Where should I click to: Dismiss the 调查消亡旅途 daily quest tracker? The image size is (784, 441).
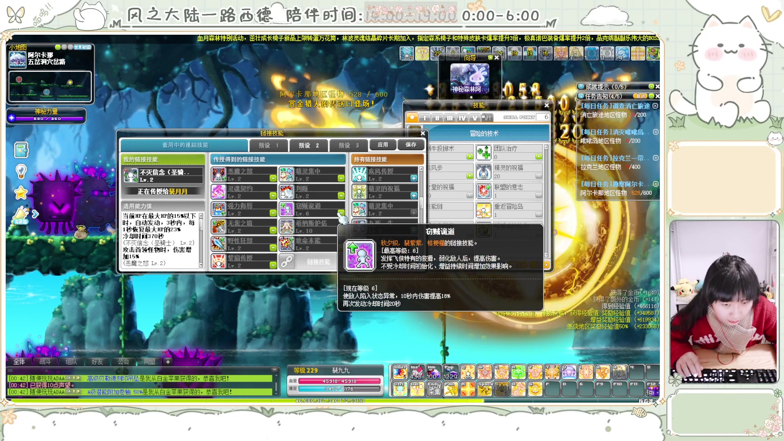[x=655, y=106]
